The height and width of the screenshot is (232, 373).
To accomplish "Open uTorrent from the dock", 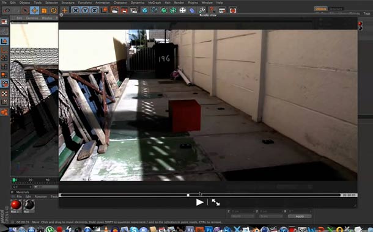I will click(50, 229).
